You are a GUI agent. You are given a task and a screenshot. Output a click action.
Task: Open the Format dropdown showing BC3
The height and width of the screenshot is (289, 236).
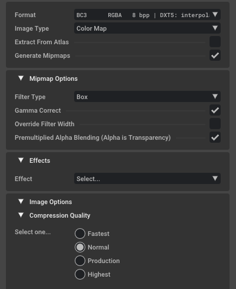[x=147, y=15]
